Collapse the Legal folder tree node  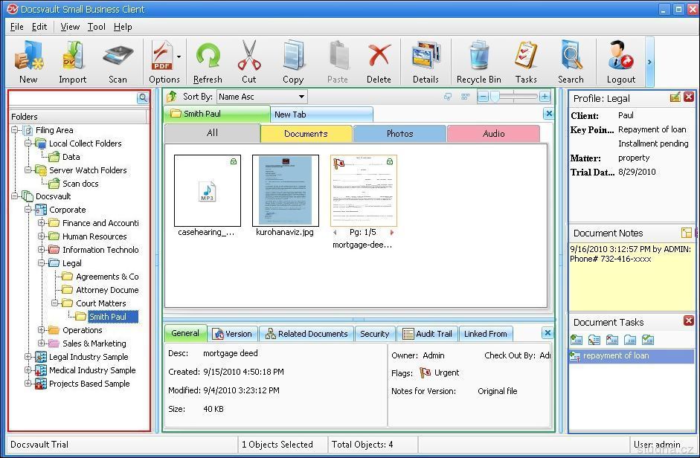42,263
